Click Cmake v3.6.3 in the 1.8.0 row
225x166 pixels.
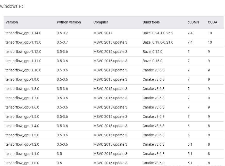pyautogui.click(x=153, y=89)
